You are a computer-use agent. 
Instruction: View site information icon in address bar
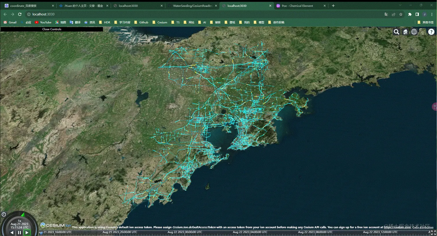click(29, 14)
